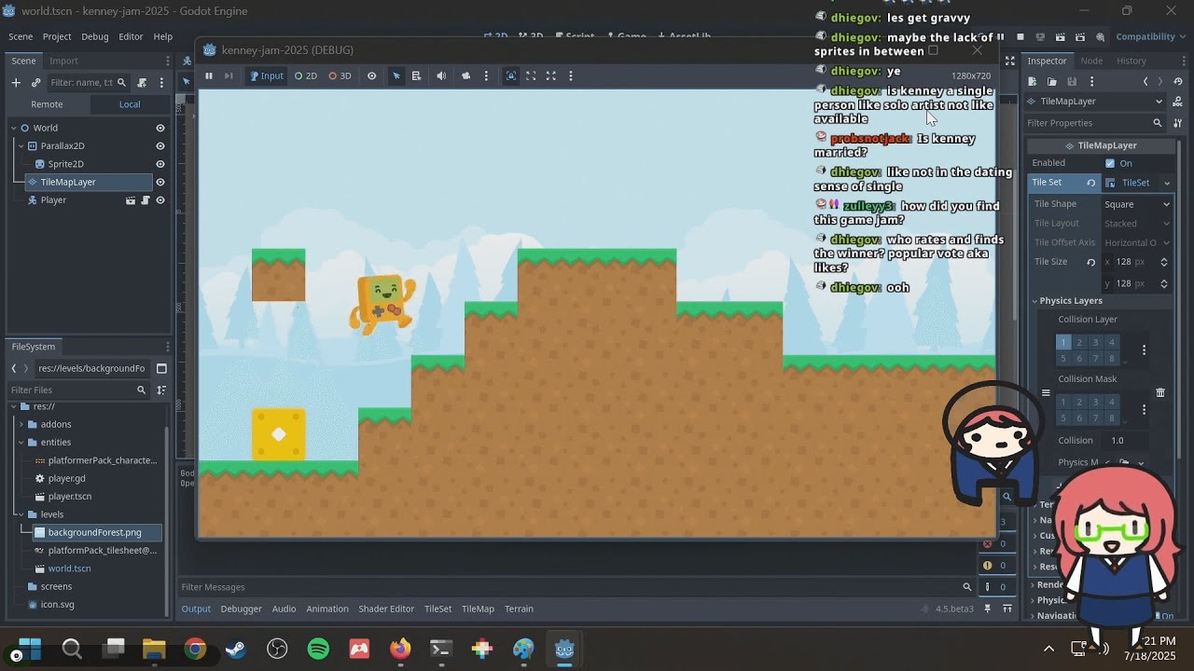Open the Tile Shape Square dropdown
Viewport: 1194px width, 671px height.
[1138, 204]
